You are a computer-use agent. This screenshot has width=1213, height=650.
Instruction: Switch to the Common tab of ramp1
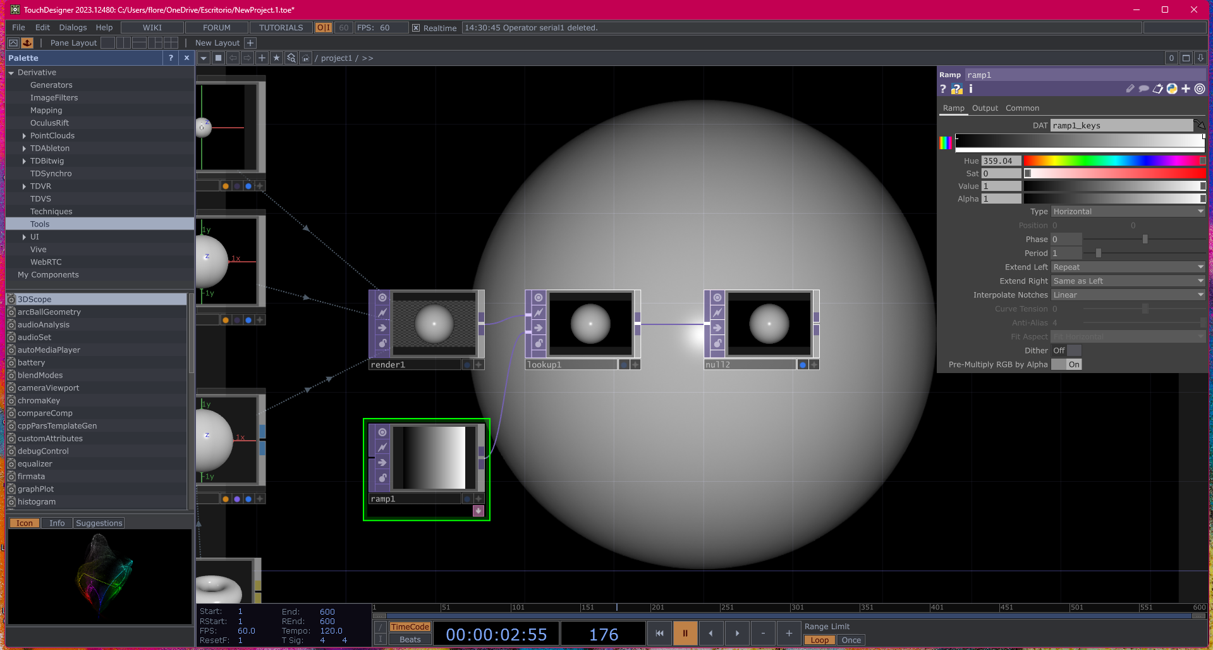[x=1022, y=107]
